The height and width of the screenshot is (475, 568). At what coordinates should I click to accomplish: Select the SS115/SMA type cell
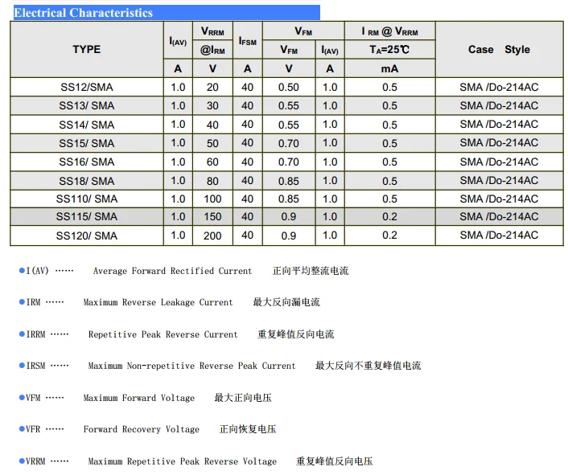[87, 216]
